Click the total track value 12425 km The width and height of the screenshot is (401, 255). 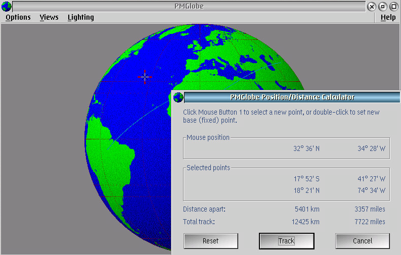click(305, 222)
